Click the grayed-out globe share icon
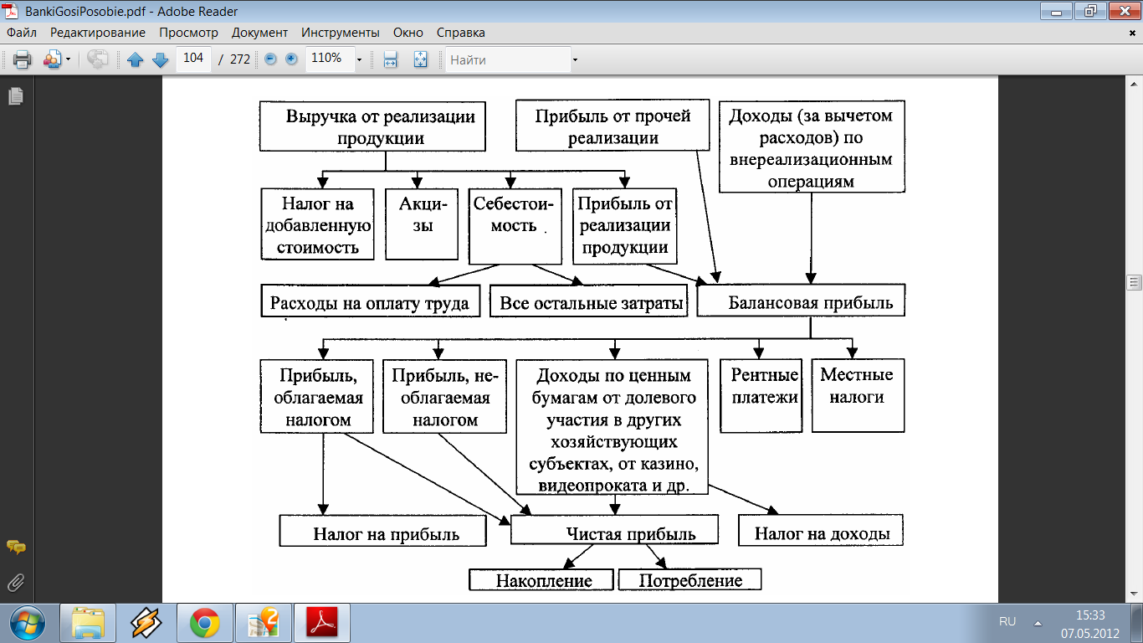This screenshot has height=643, width=1143. [98, 59]
